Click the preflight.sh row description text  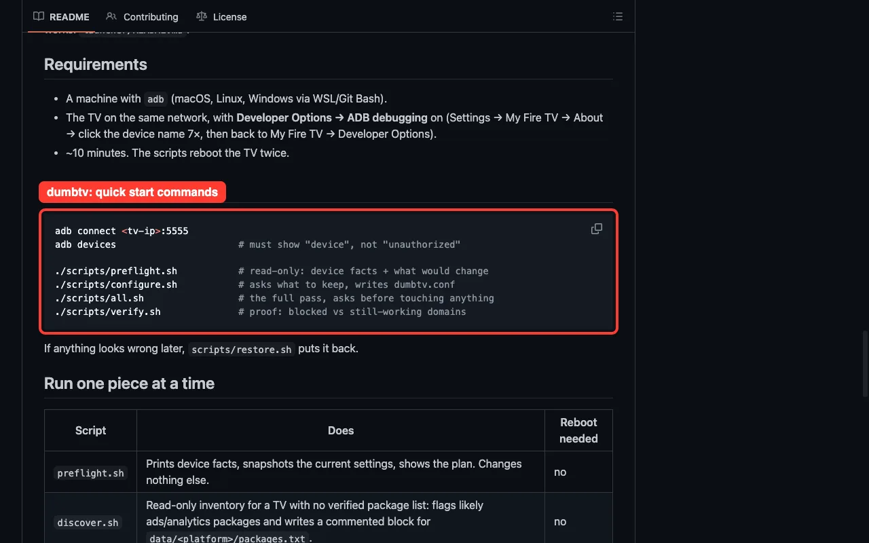tap(334, 472)
